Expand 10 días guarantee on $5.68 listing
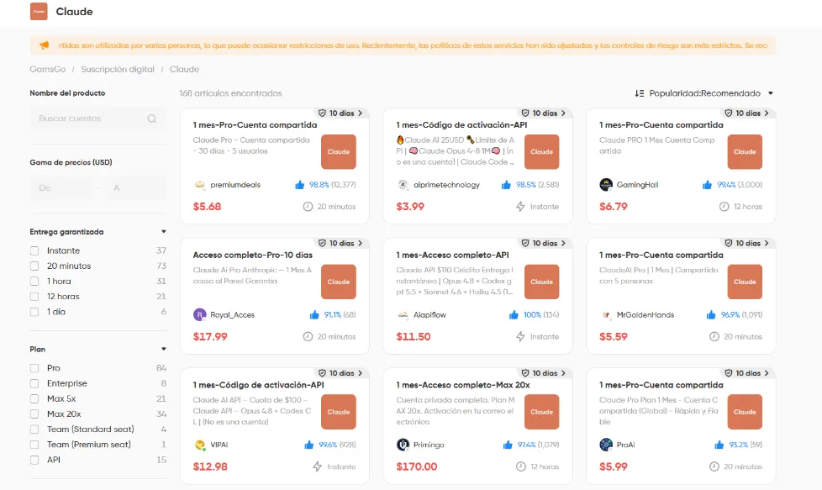The height and width of the screenshot is (490, 822). click(340, 113)
